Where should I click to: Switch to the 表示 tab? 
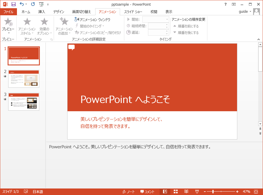[169, 12]
